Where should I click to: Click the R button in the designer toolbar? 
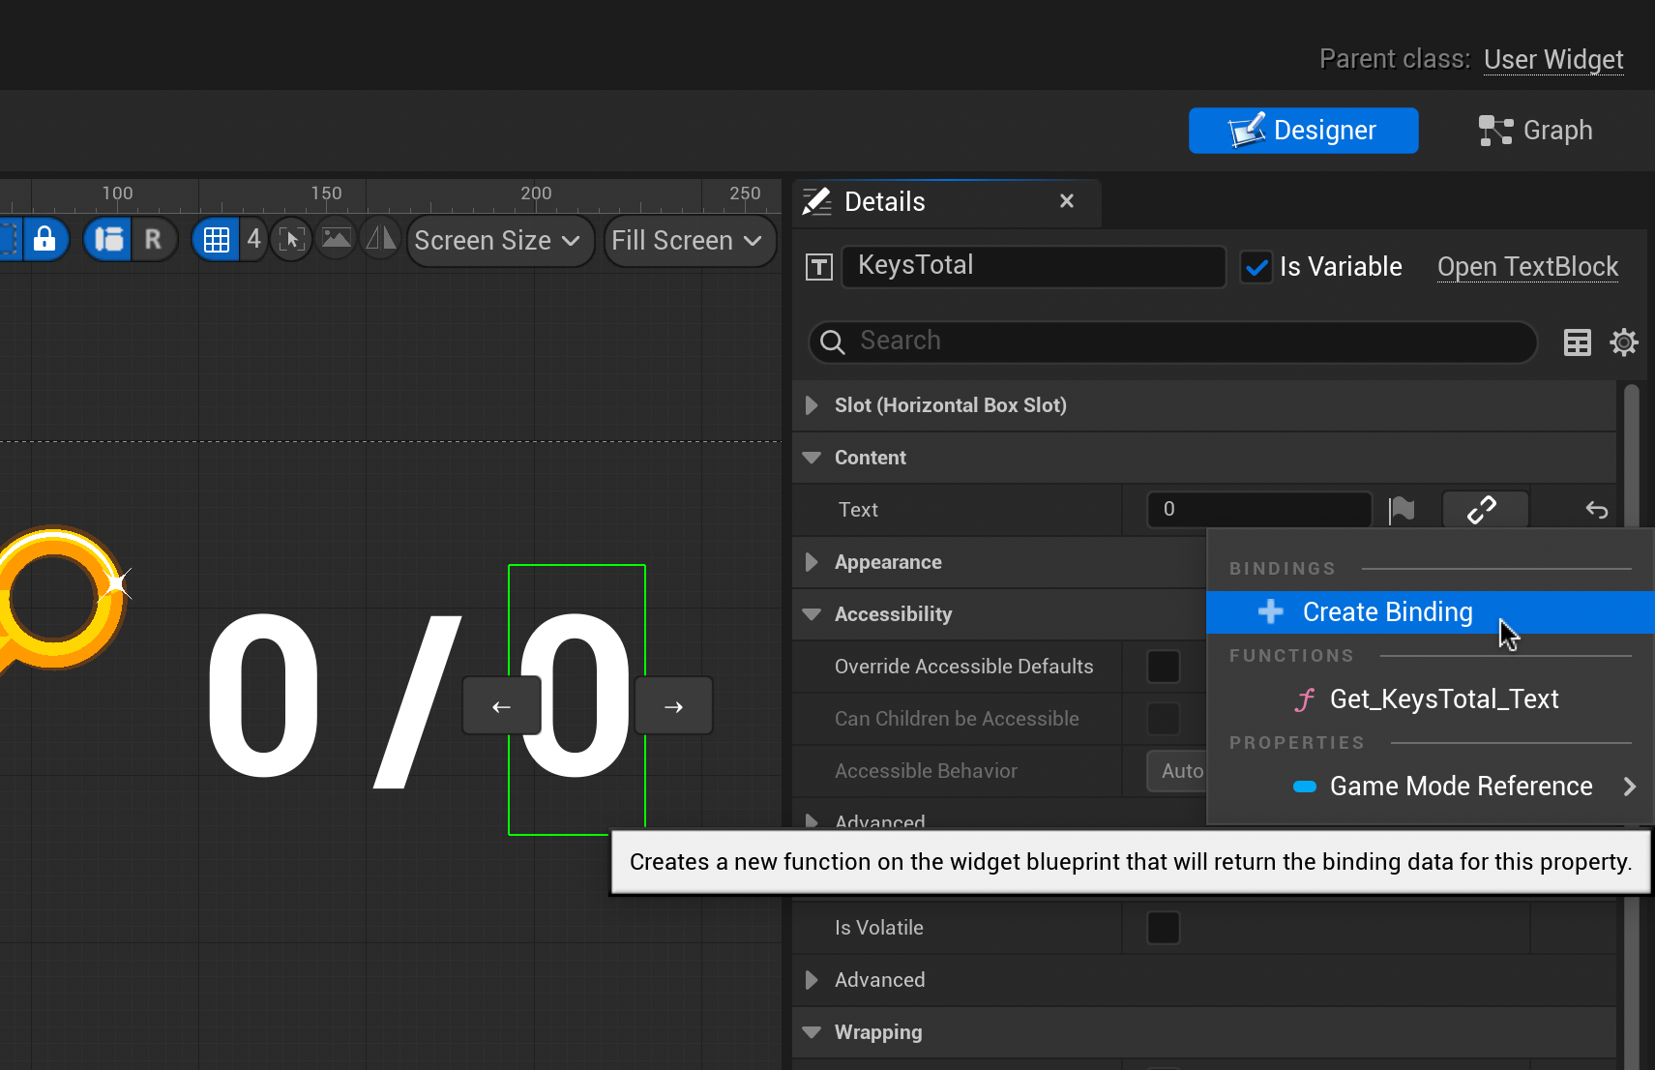tap(153, 239)
